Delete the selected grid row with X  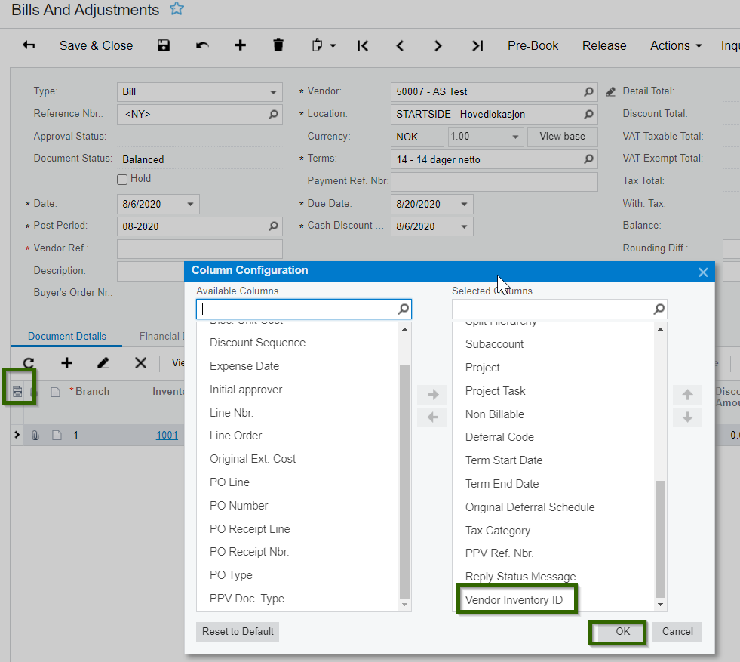tap(140, 362)
